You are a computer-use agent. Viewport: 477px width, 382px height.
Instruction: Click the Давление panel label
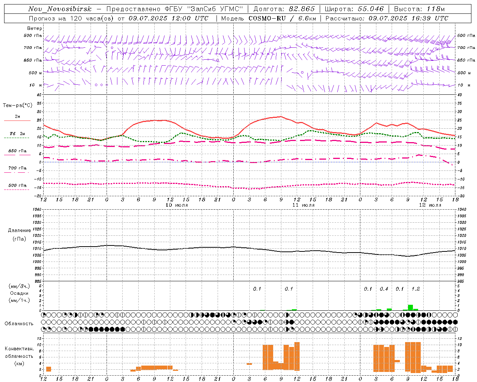click(x=19, y=231)
